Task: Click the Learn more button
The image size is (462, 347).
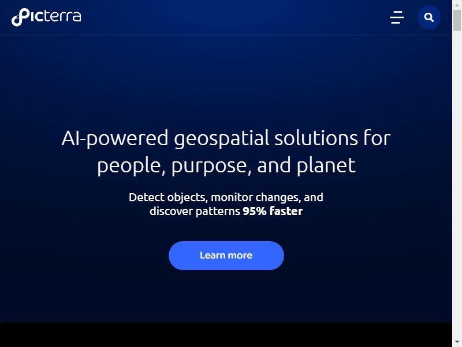Action: tap(226, 256)
